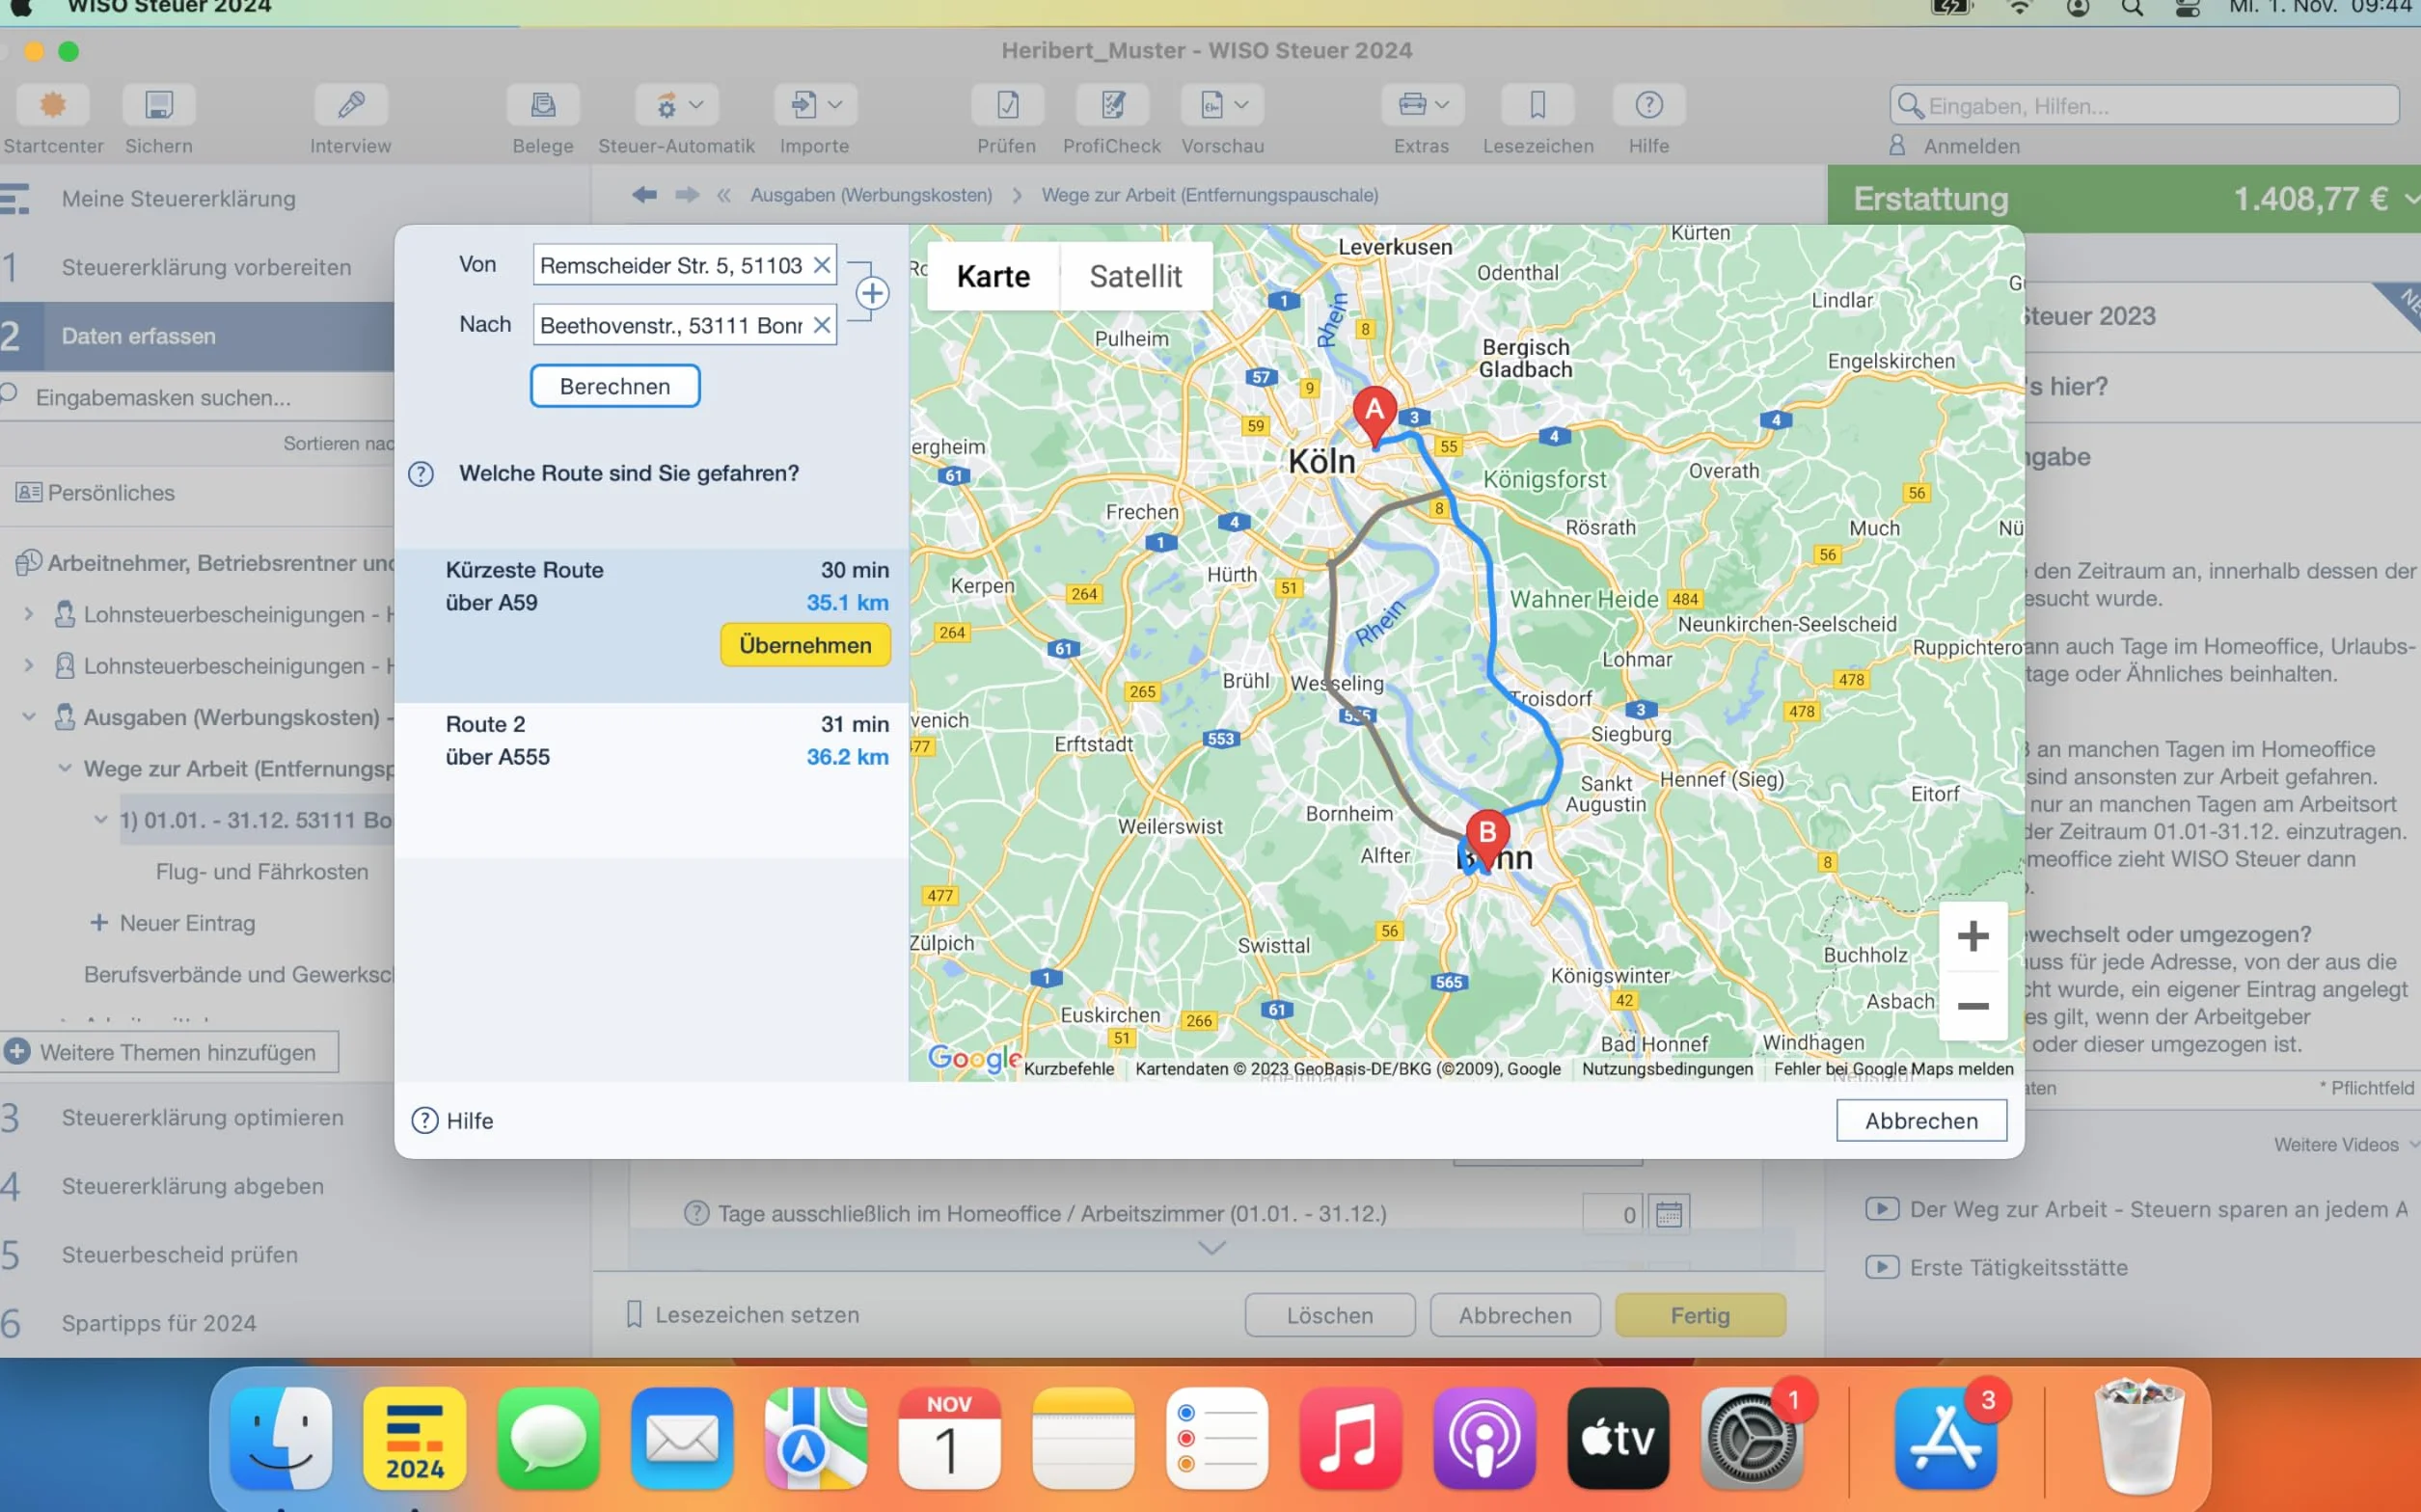This screenshot has width=2421, height=1512.
Task: Open the Belege toolbar icon
Action: [x=542, y=105]
